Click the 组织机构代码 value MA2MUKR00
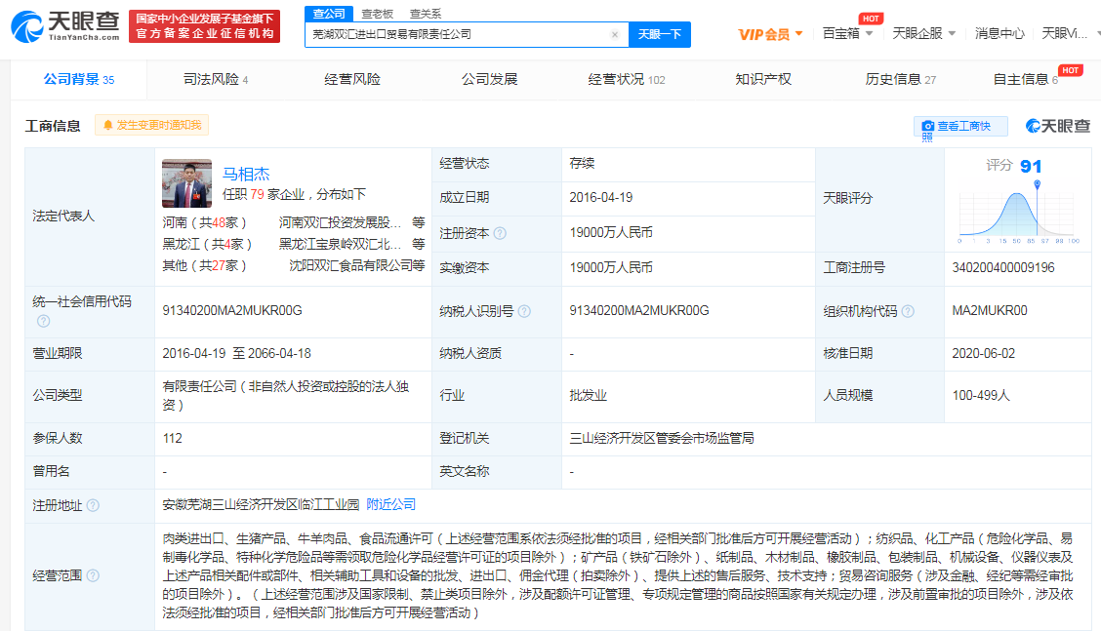 [x=990, y=310]
